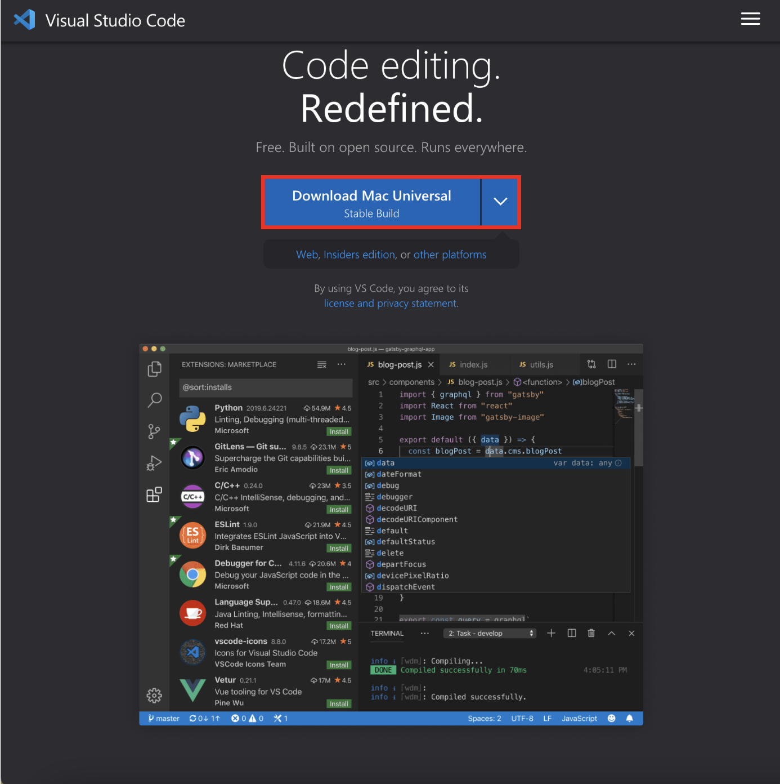Screen dimensions: 780x784
Task: Click the @sort:installs search field
Action: [x=265, y=387]
